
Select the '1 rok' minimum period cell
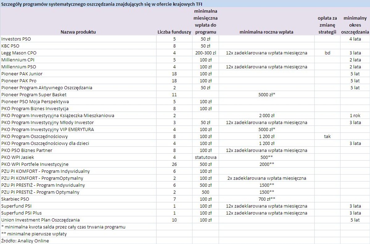[x=355, y=115]
